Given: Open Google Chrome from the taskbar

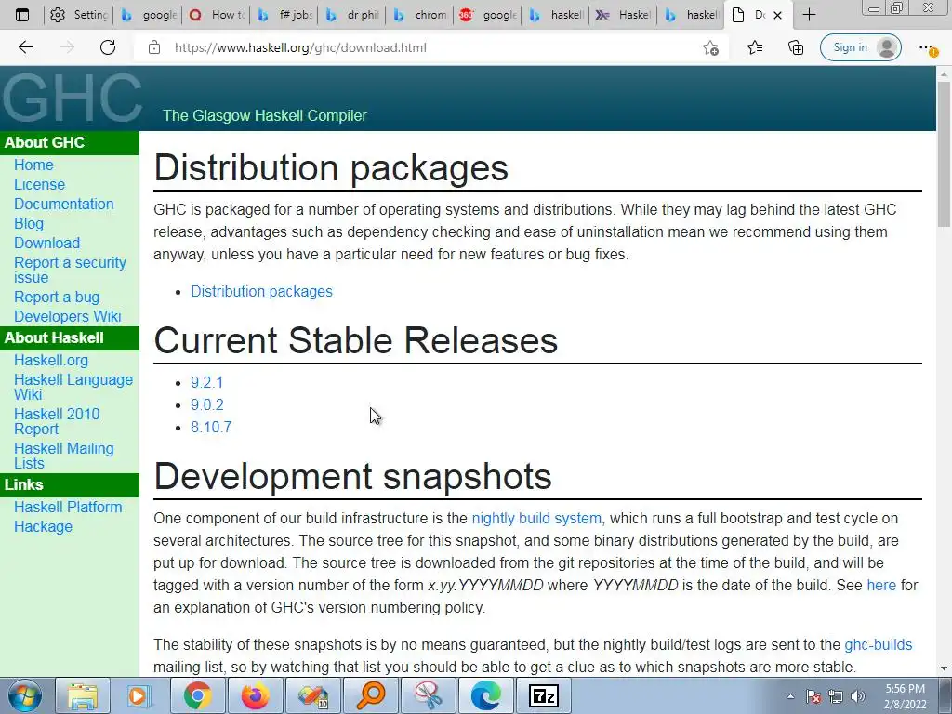Looking at the screenshot, I should pos(197,695).
